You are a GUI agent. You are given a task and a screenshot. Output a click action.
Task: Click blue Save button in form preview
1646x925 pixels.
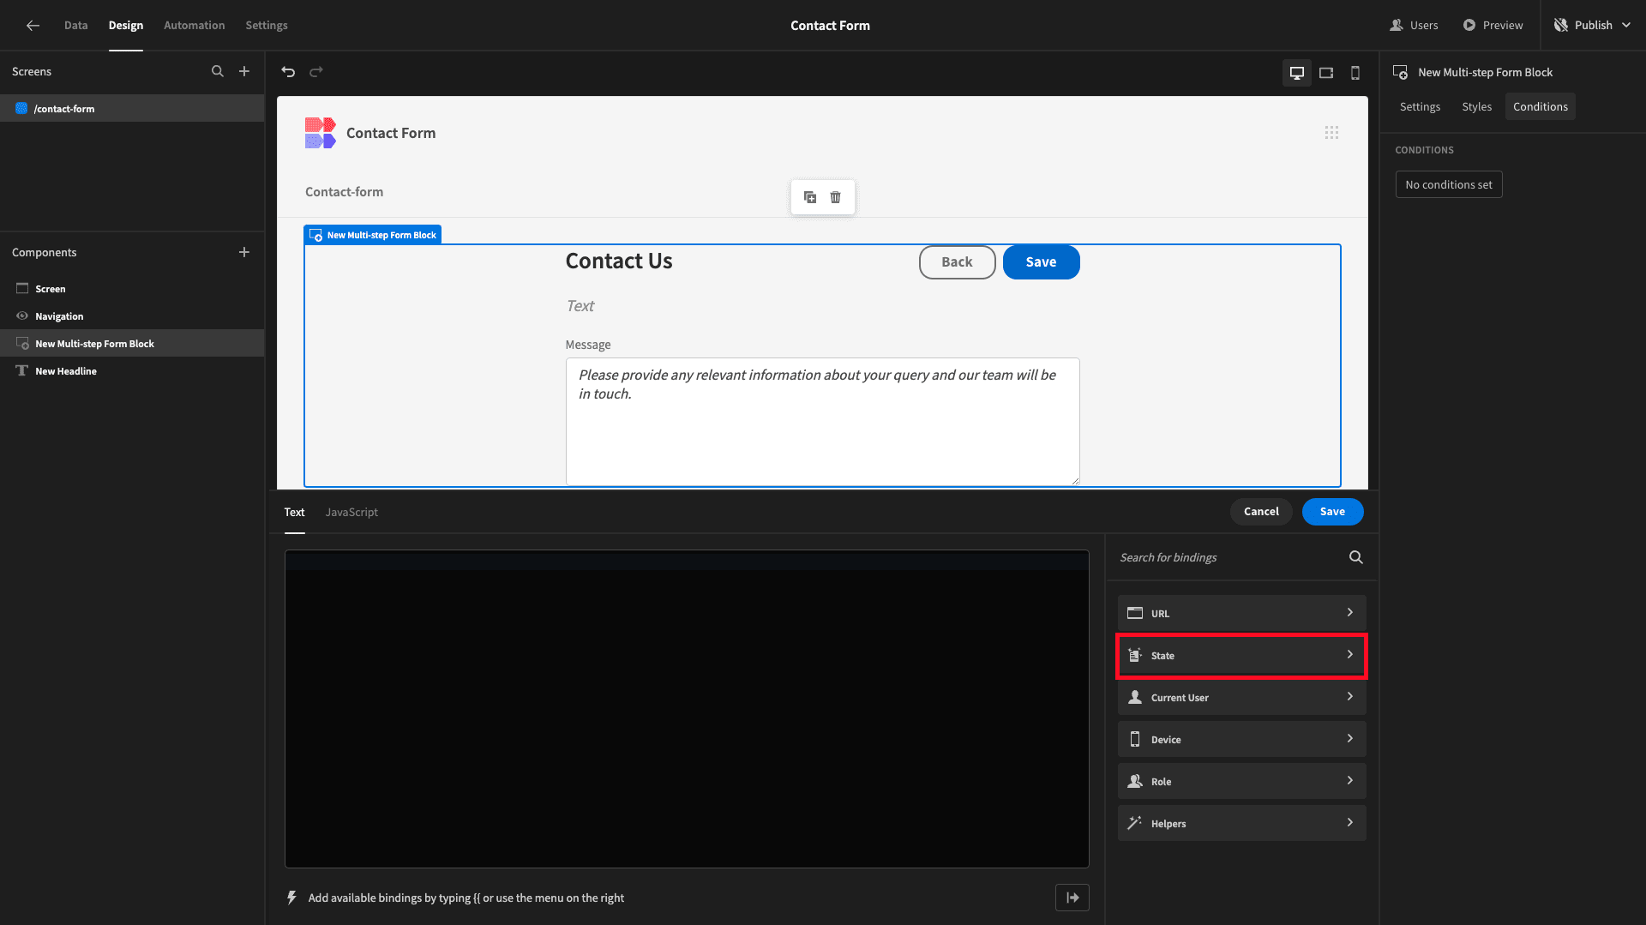pyautogui.click(x=1041, y=261)
